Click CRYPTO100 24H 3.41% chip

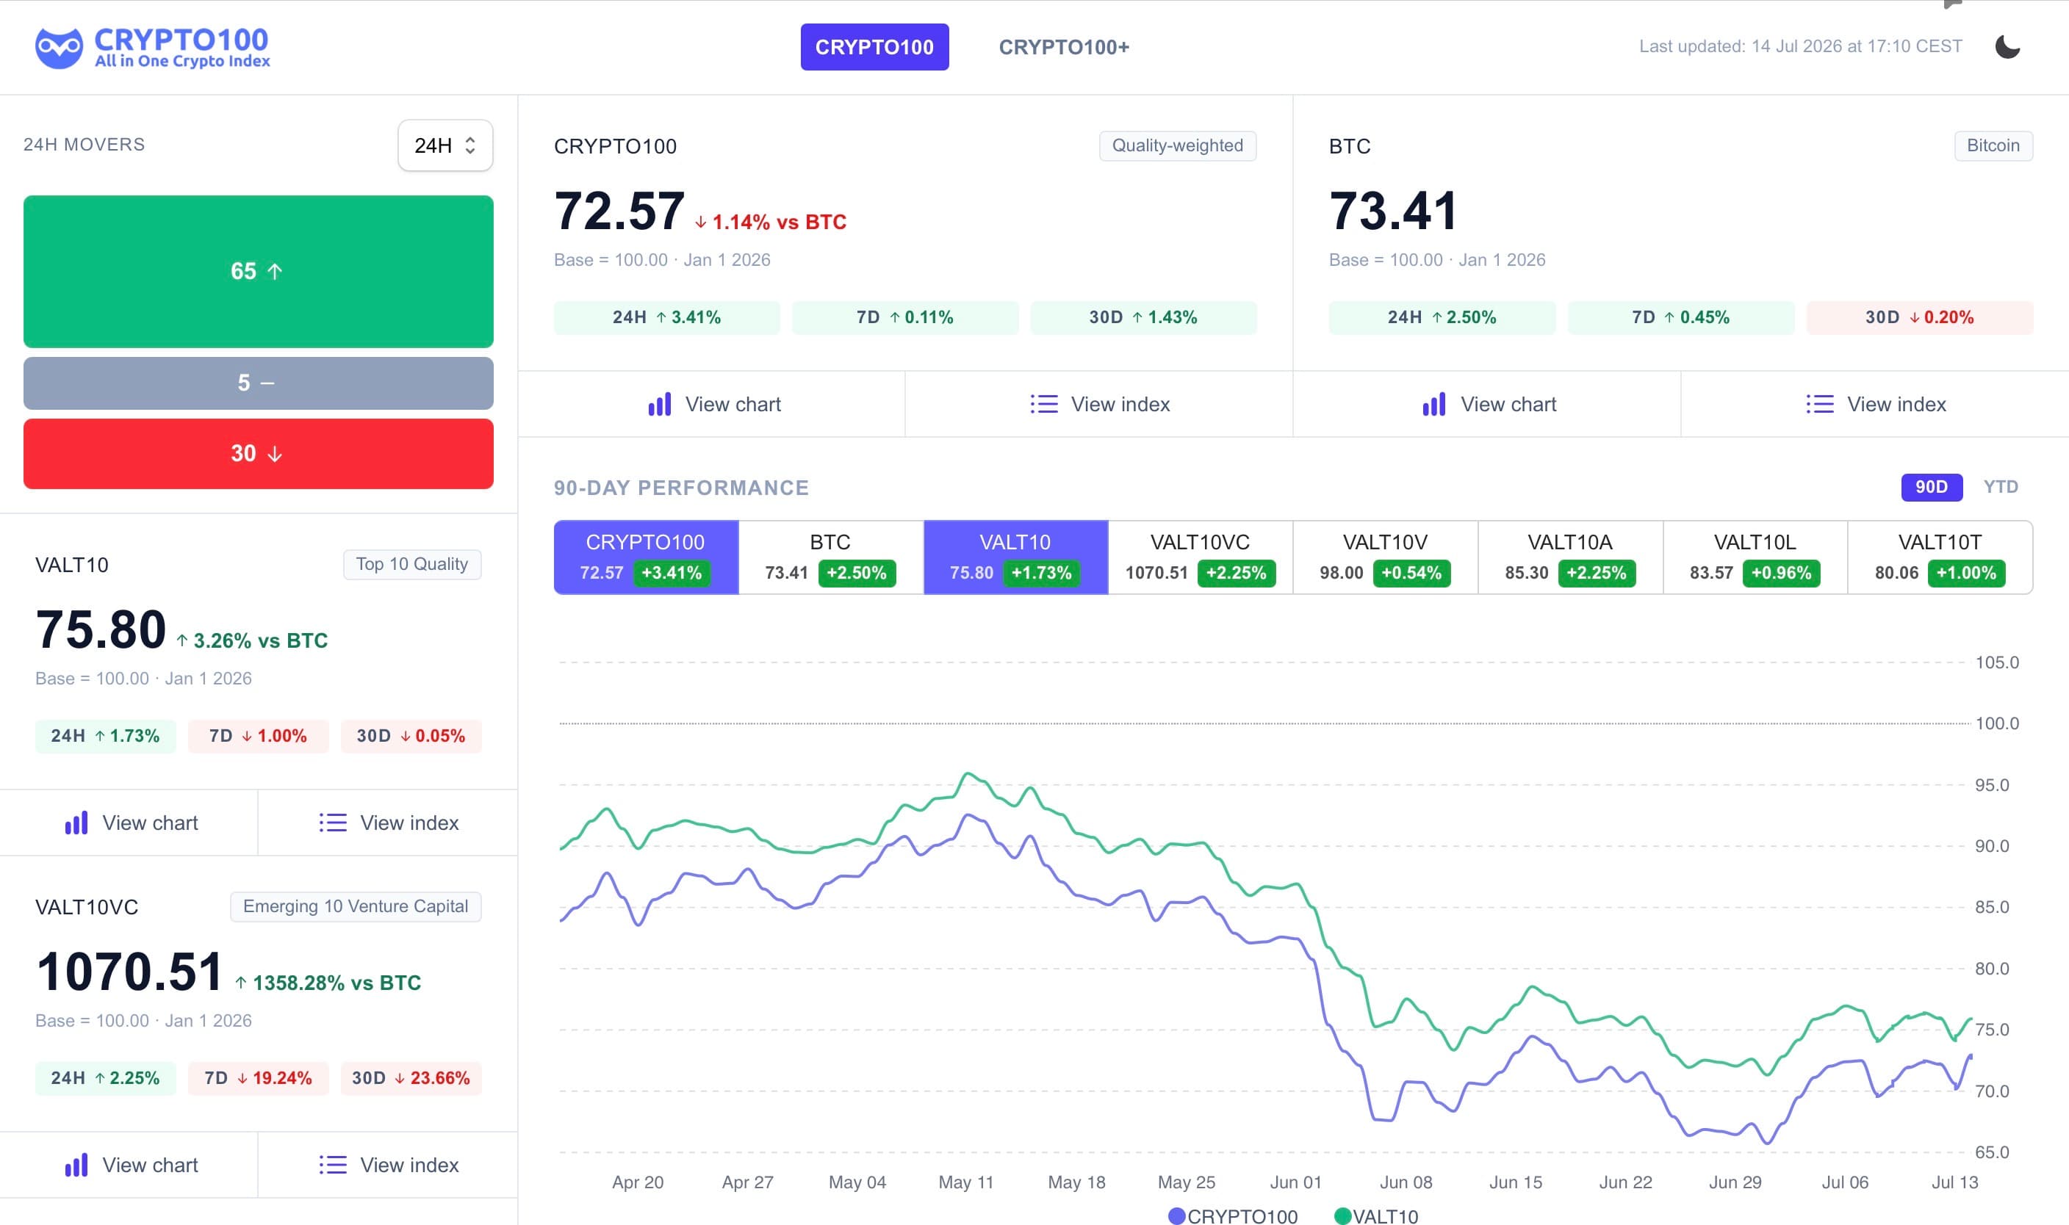point(666,317)
